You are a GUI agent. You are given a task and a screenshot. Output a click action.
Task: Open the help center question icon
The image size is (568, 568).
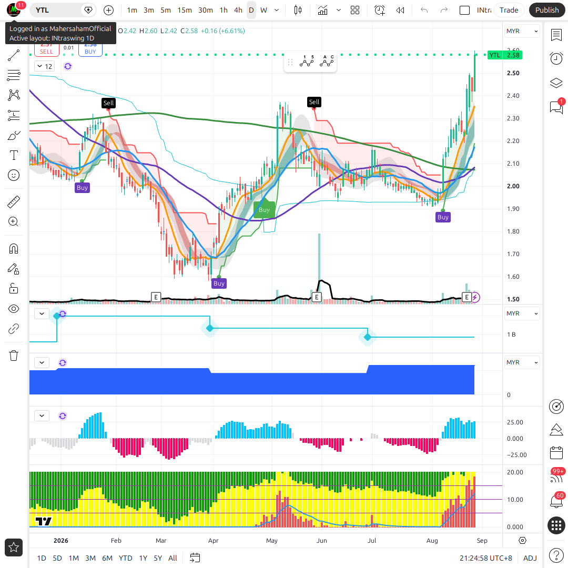point(556,555)
